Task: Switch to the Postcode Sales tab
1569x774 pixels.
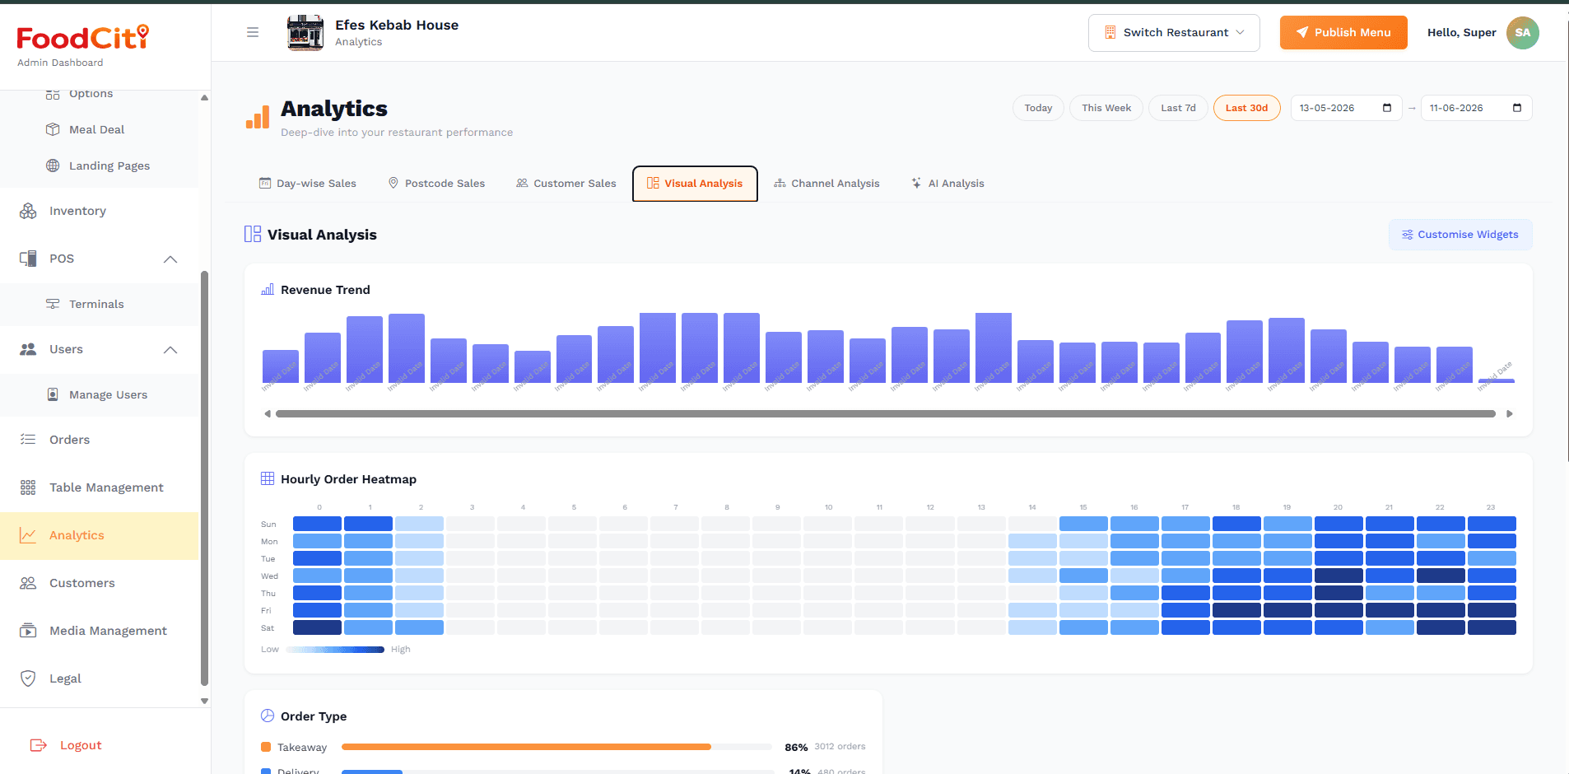Action: 436,184
